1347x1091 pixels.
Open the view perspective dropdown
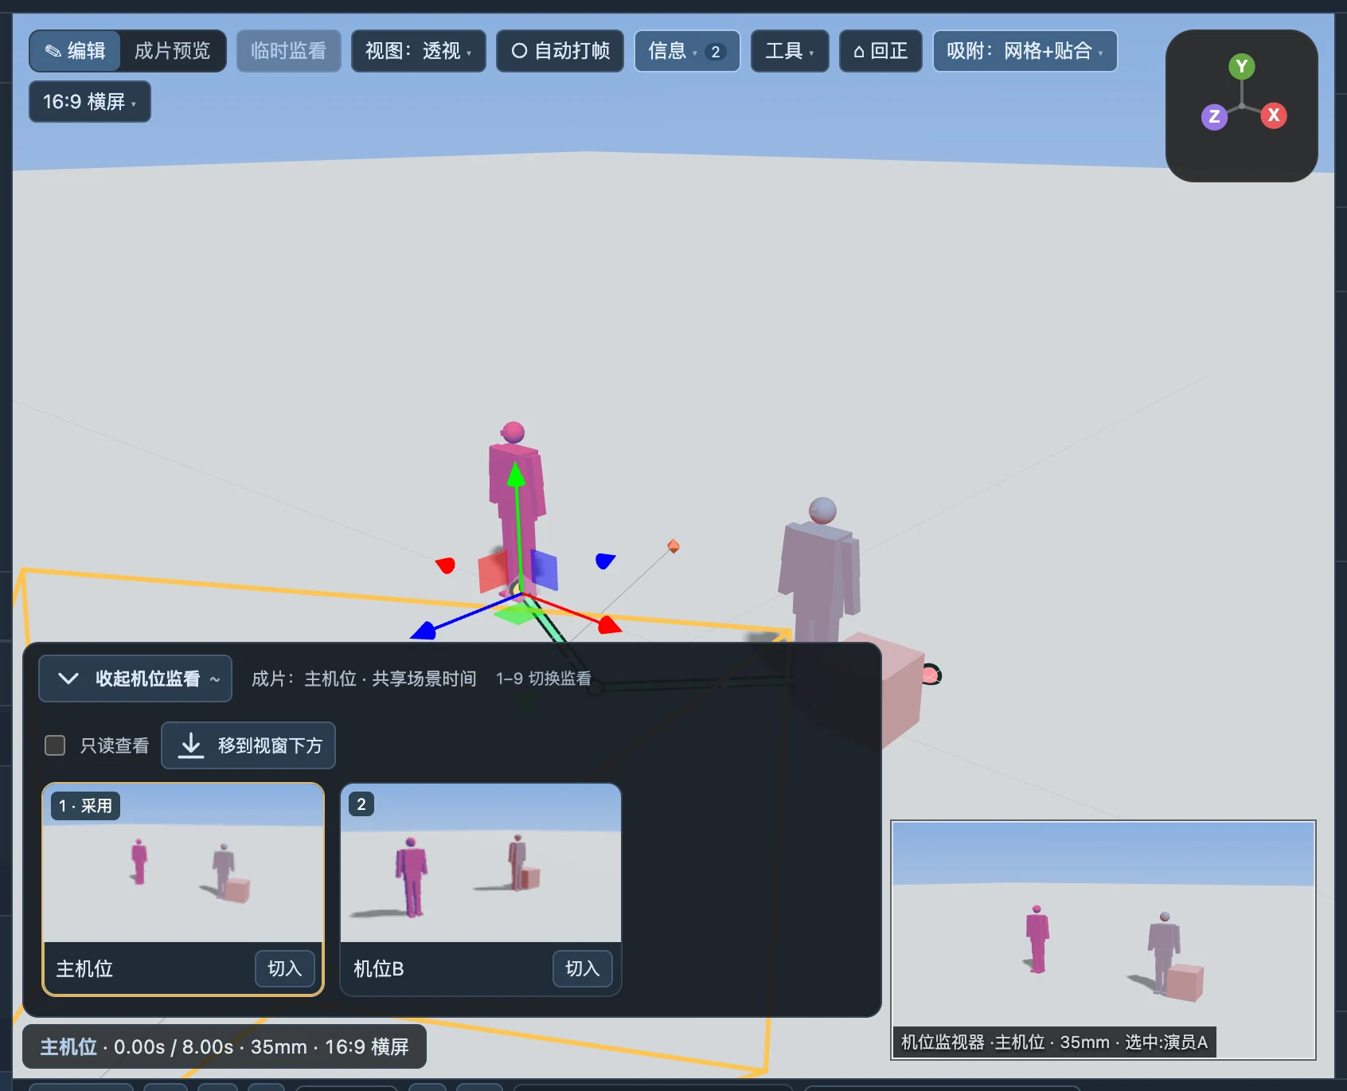coord(418,51)
